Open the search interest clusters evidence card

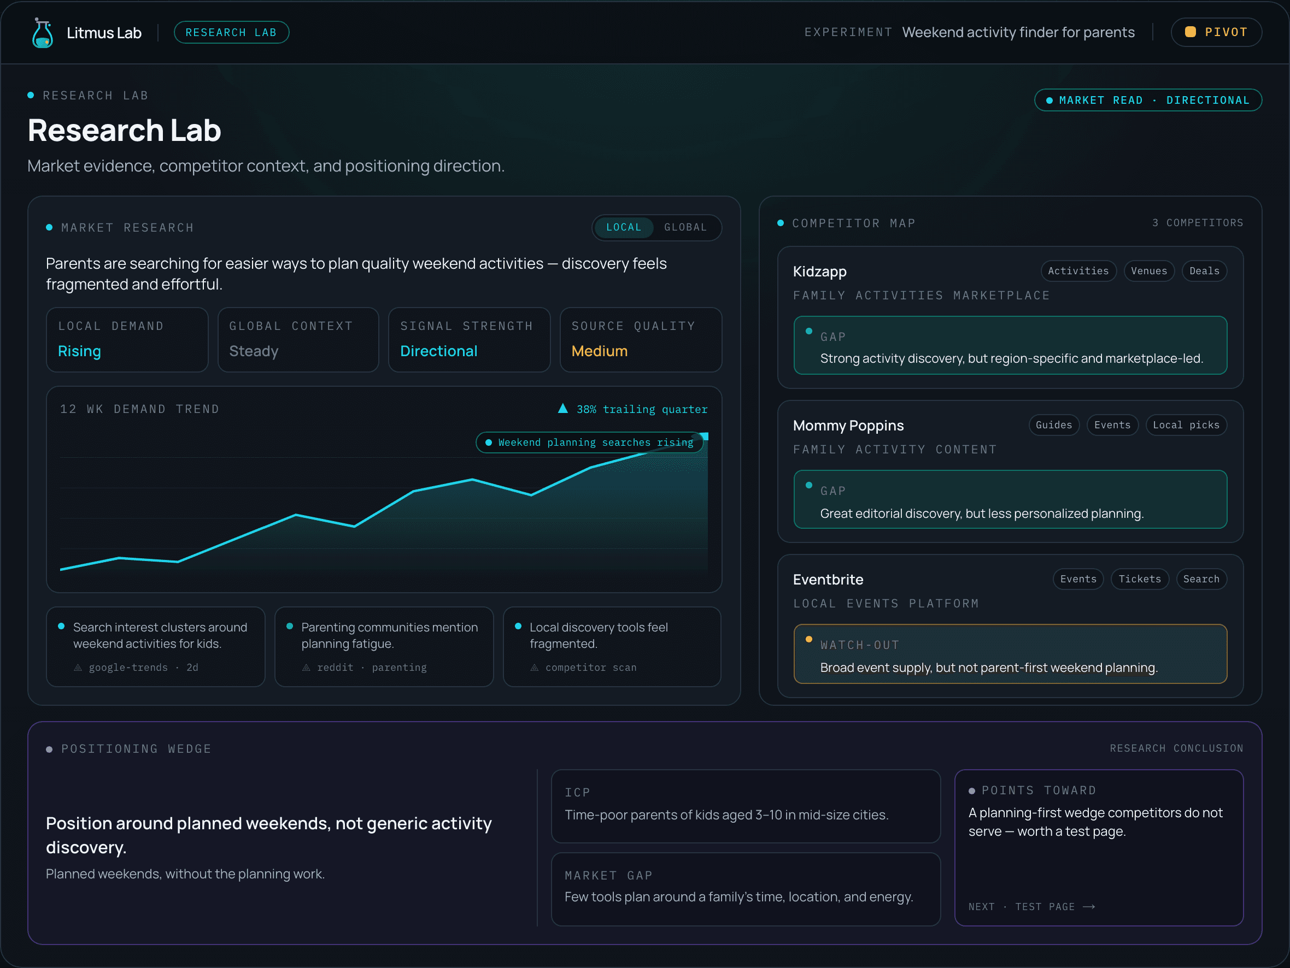click(156, 647)
